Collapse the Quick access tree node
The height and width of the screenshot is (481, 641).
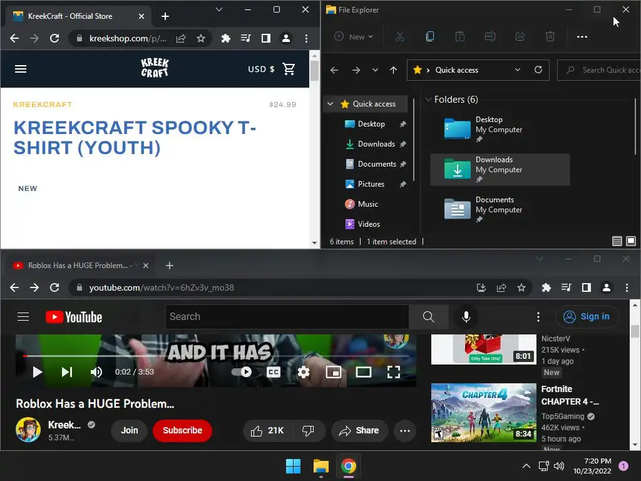coord(330,104)
